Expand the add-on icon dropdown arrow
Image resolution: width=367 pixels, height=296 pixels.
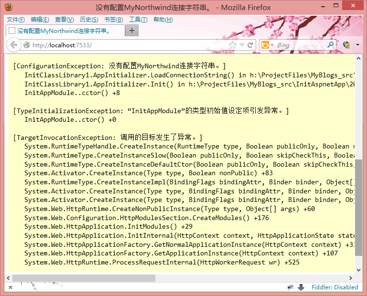(357, 45)
